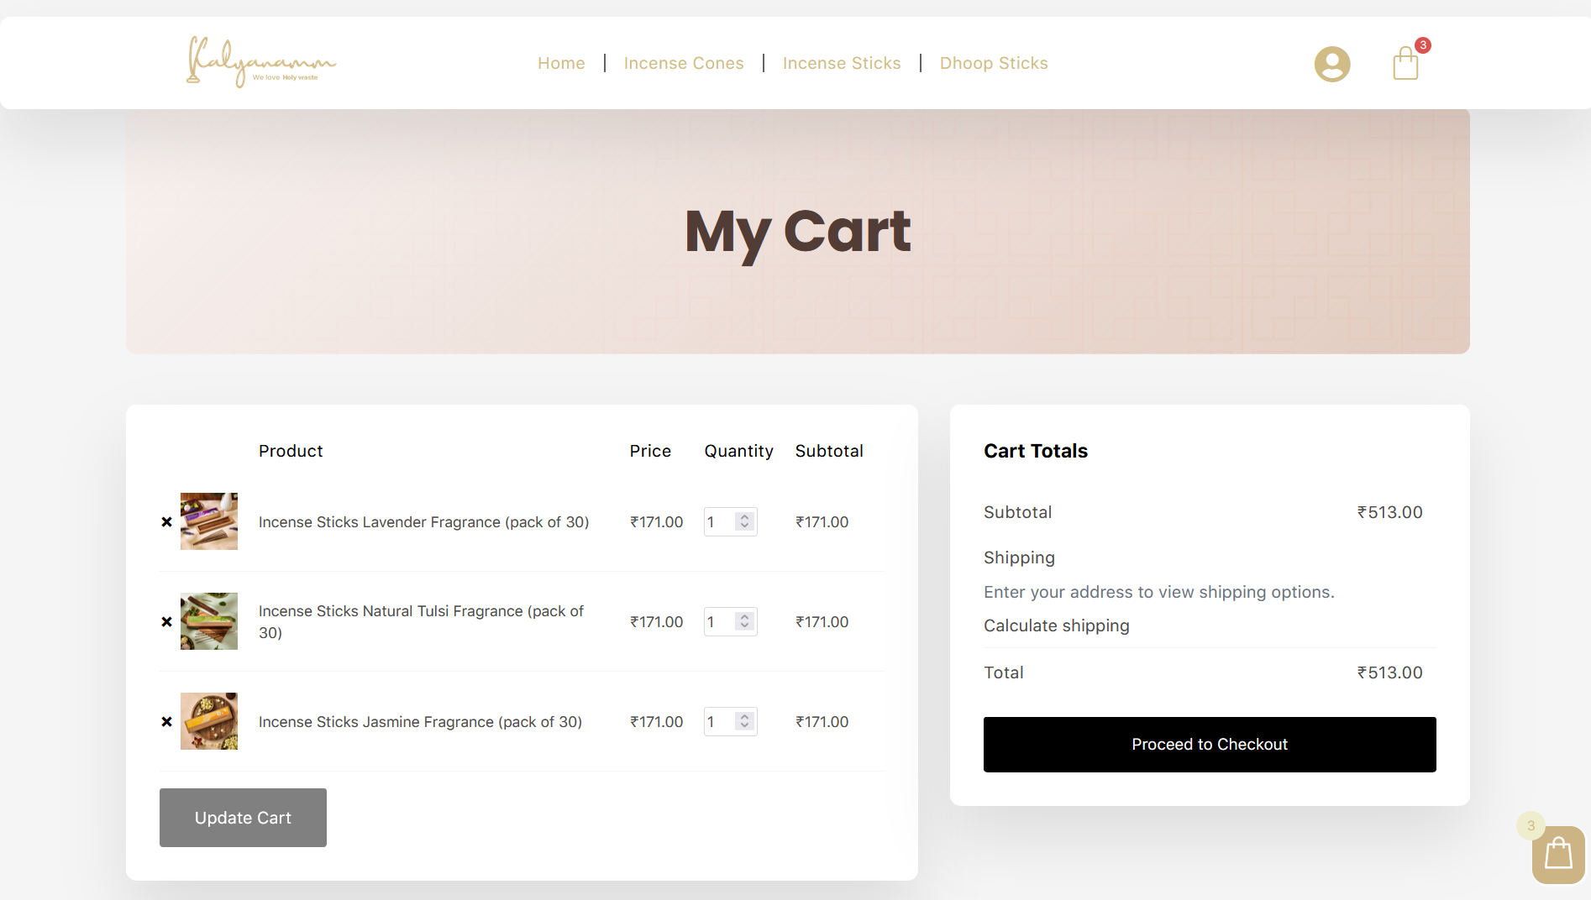Screen dimensions: 1591x900
Task: Click the Update Cart button
Action: 243,818
